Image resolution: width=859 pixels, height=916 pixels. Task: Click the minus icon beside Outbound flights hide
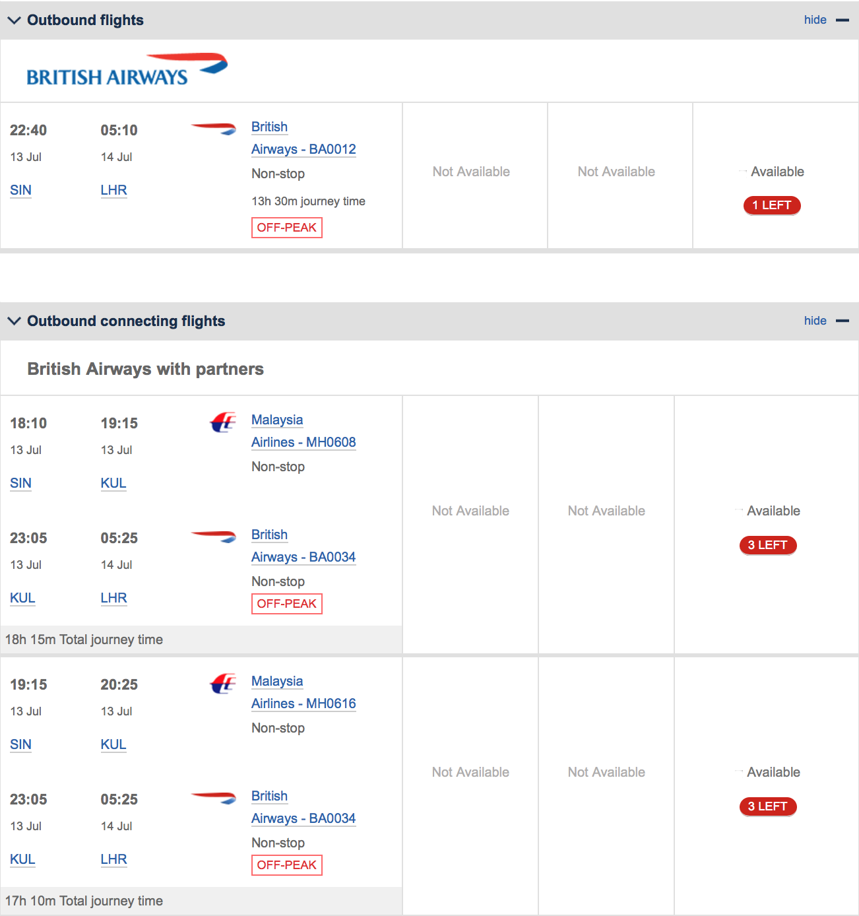843,20
